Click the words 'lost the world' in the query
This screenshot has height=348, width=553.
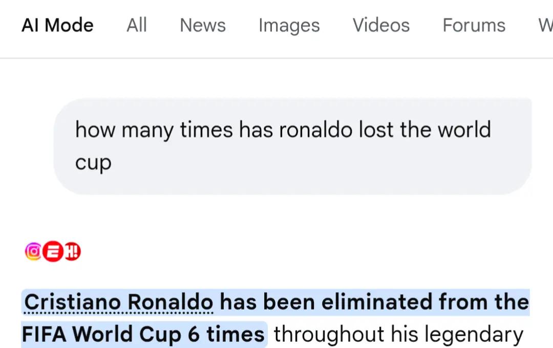[424, 129]
